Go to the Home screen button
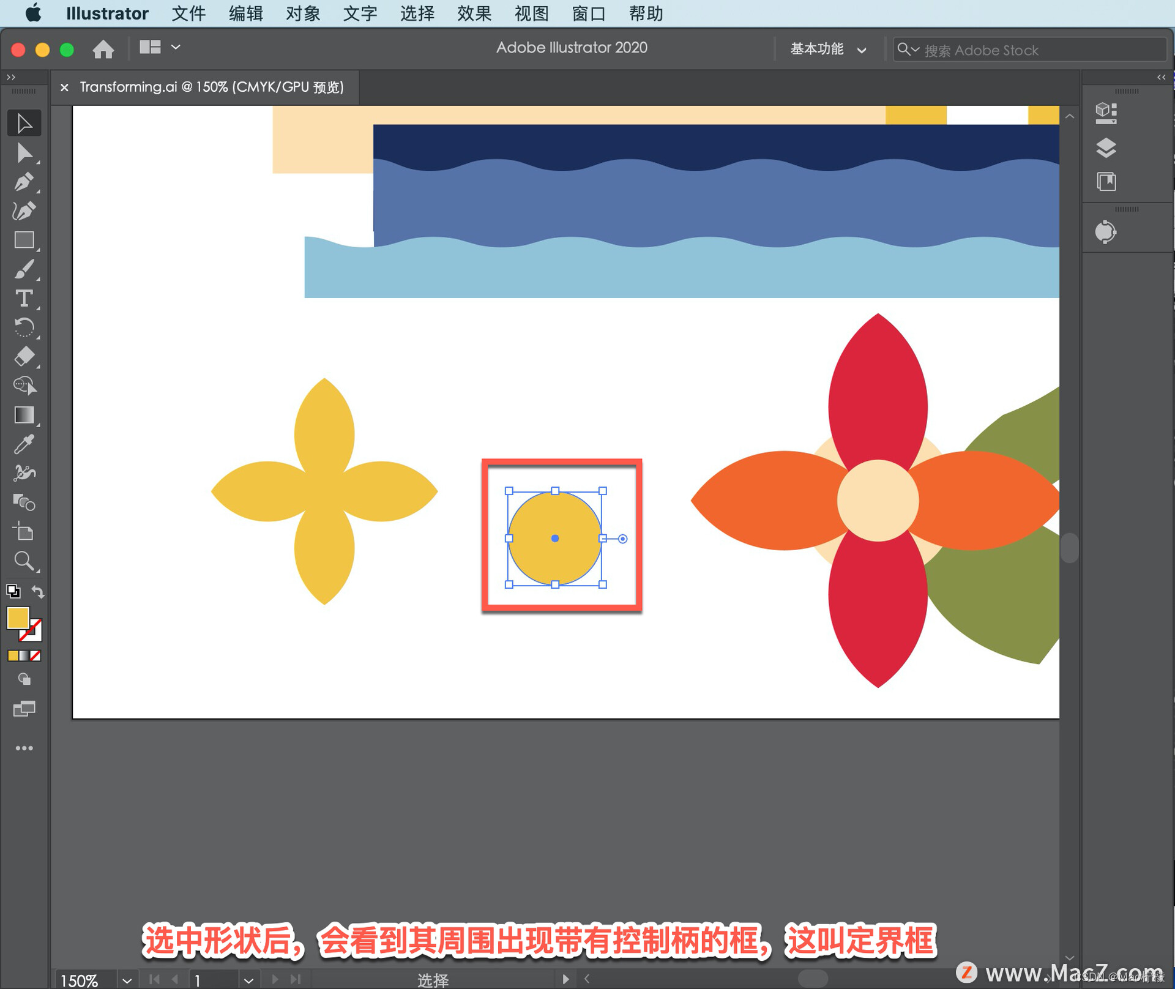Image resolution: width=1175 pixels, height=989 pixels. [x=103, y=49]
